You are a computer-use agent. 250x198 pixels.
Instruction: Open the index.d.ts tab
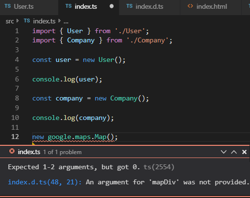[150, 7]
